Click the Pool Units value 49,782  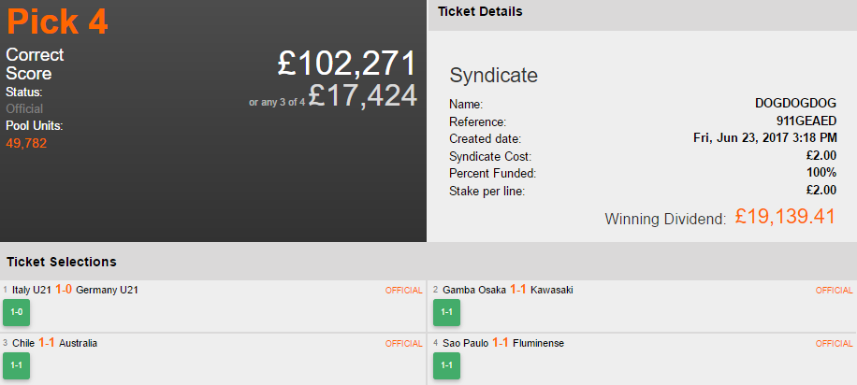(26, 143)
